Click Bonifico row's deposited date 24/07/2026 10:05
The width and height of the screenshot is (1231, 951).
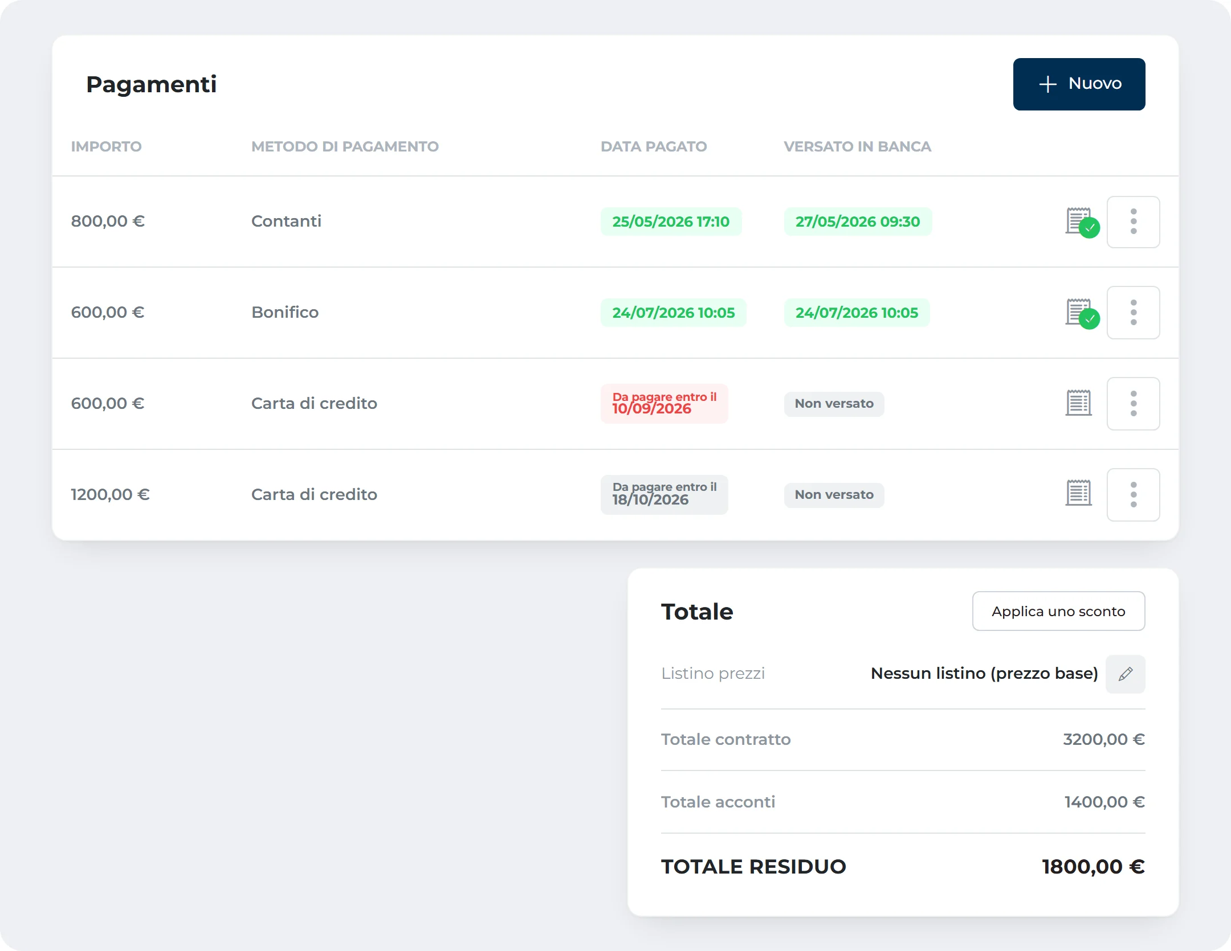tap(857, 313)
